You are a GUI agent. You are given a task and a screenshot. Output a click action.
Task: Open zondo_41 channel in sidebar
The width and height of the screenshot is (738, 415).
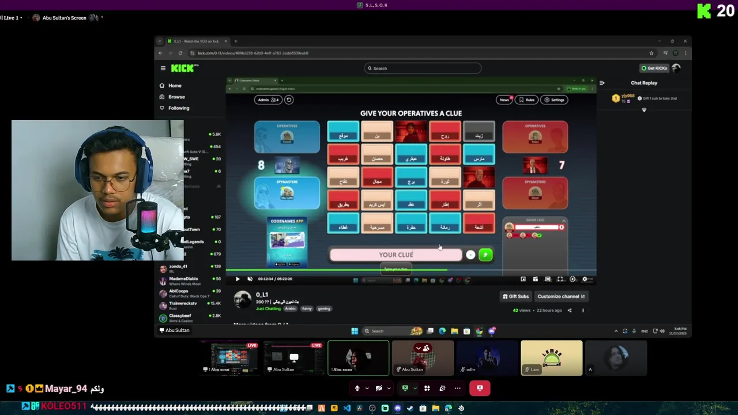[x=190, y=268]
